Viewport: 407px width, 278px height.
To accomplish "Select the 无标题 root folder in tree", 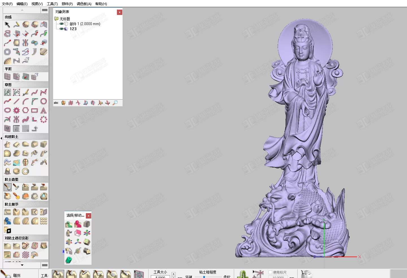I will click(65, 19).
